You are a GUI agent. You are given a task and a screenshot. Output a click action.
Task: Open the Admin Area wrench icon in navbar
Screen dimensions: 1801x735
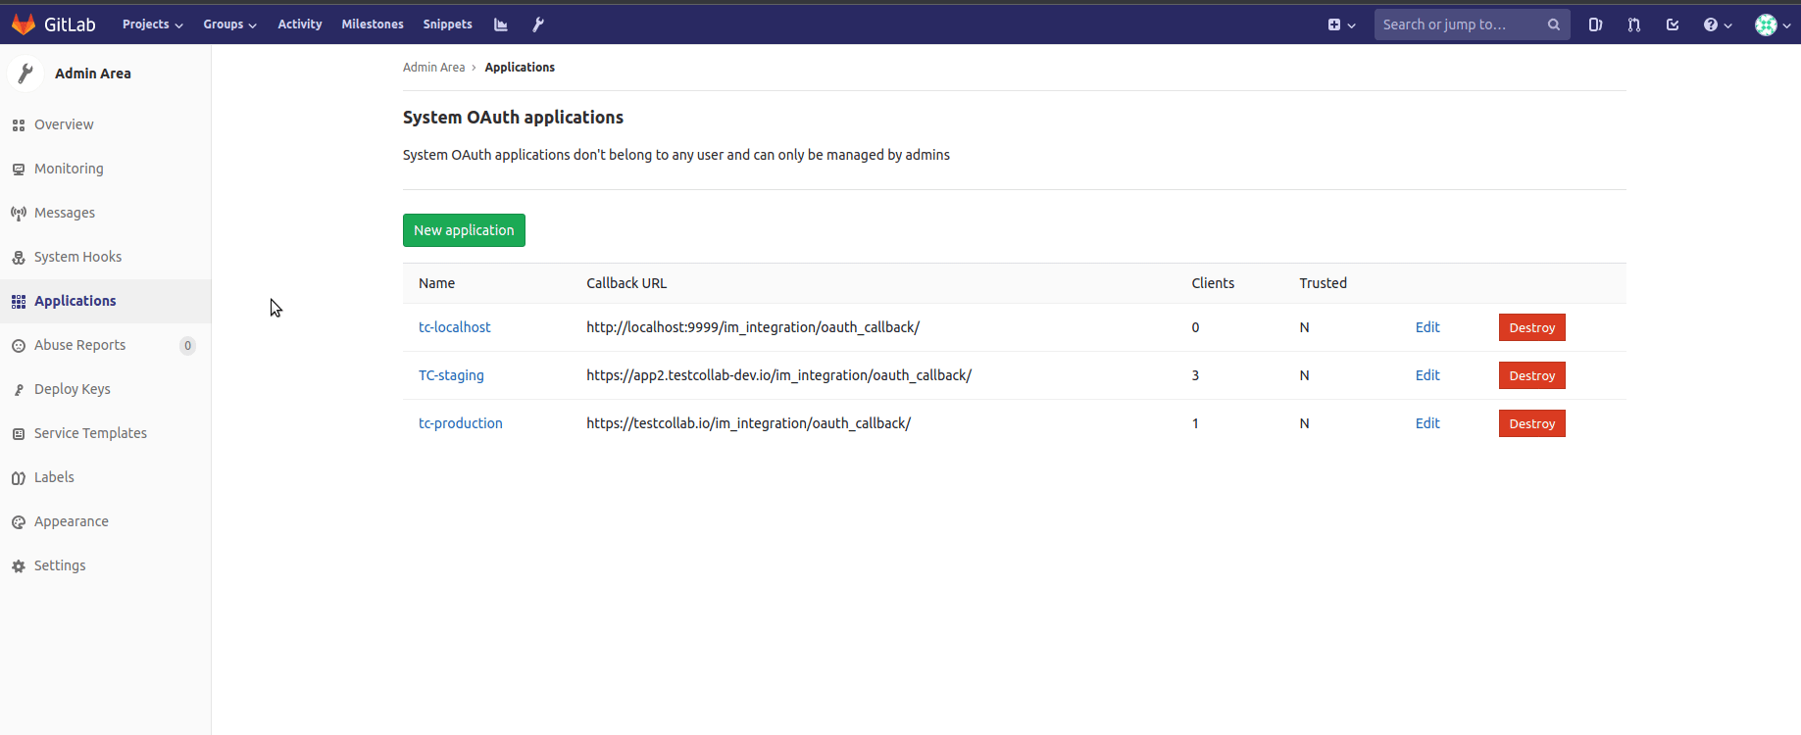(538, 24)
